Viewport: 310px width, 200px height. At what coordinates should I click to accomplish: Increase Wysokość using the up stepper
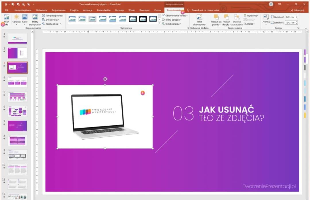pyautogui.click(x=296, y=16)
